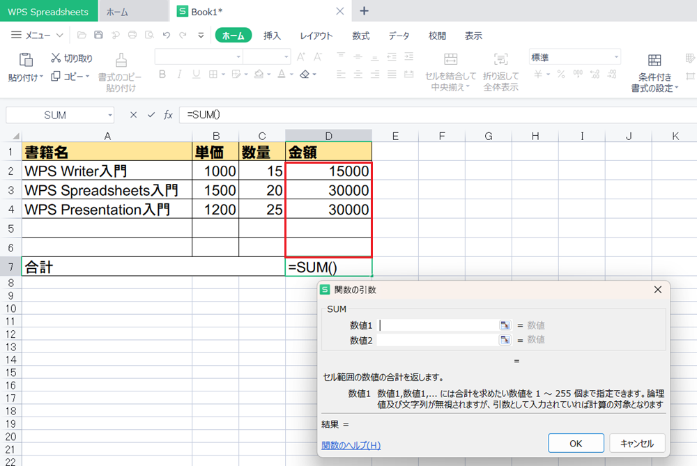Click the print preview icon
This screenshot has width=697, height=466.
pos(149,35)
